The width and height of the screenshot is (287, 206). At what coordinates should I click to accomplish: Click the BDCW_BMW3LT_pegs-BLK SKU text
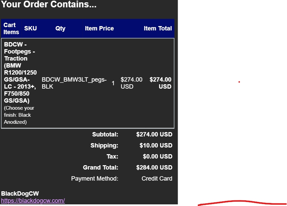tap(74, 83)
